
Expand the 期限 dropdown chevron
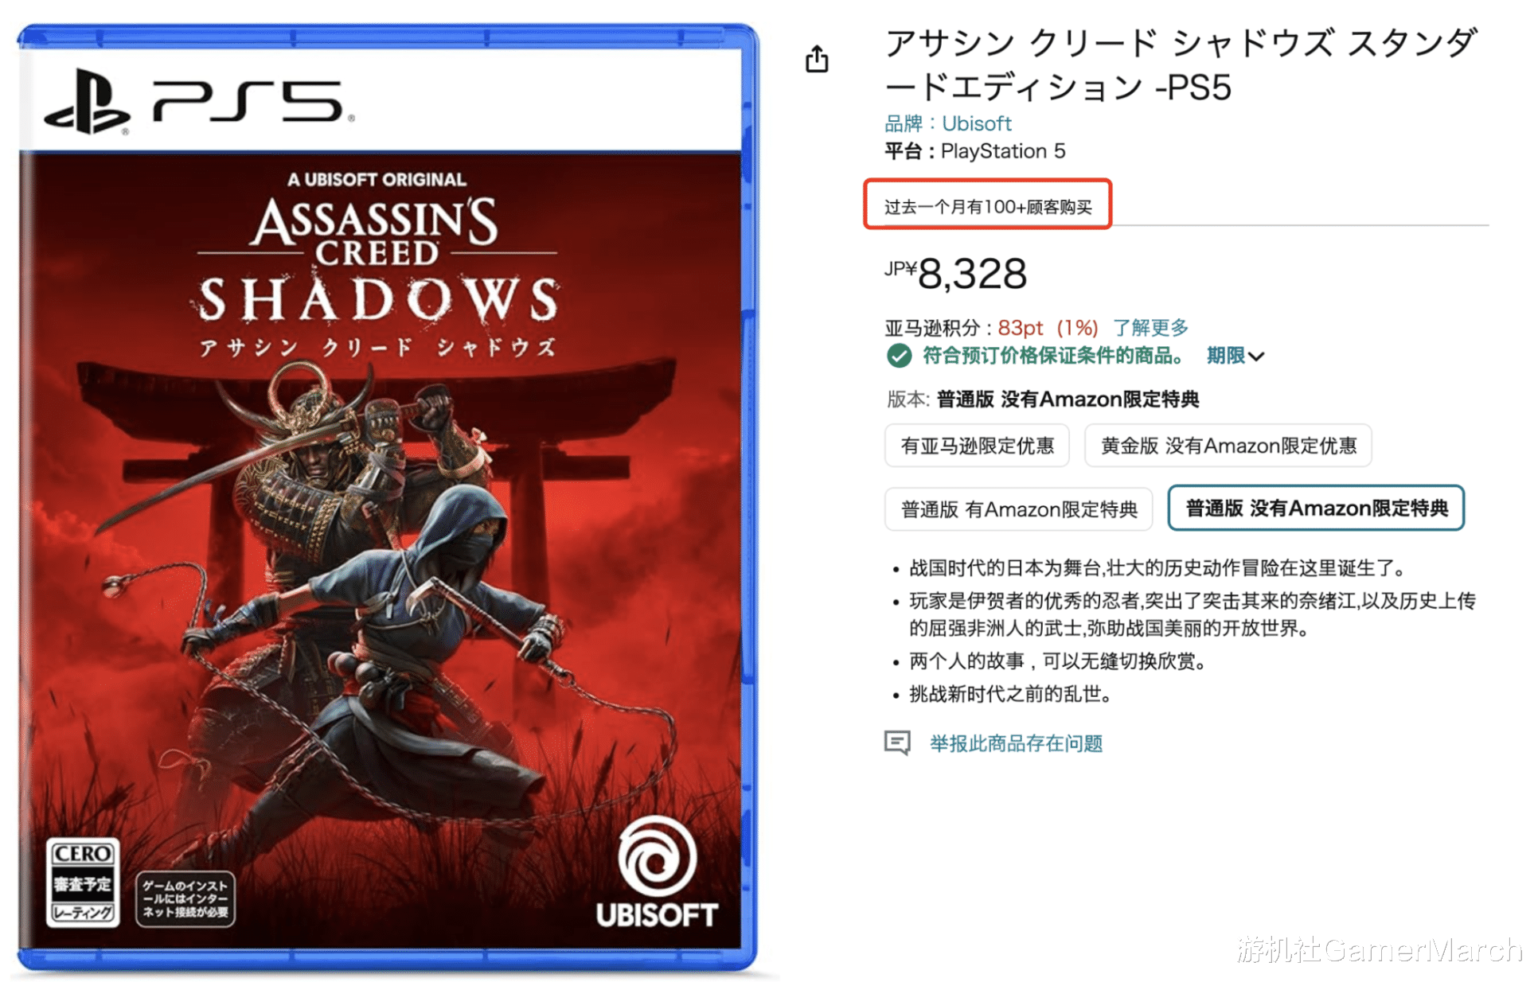click(x=1257, y=357)
